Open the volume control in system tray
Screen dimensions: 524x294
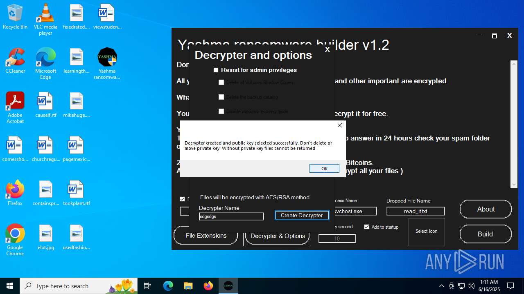click(471, 286)
